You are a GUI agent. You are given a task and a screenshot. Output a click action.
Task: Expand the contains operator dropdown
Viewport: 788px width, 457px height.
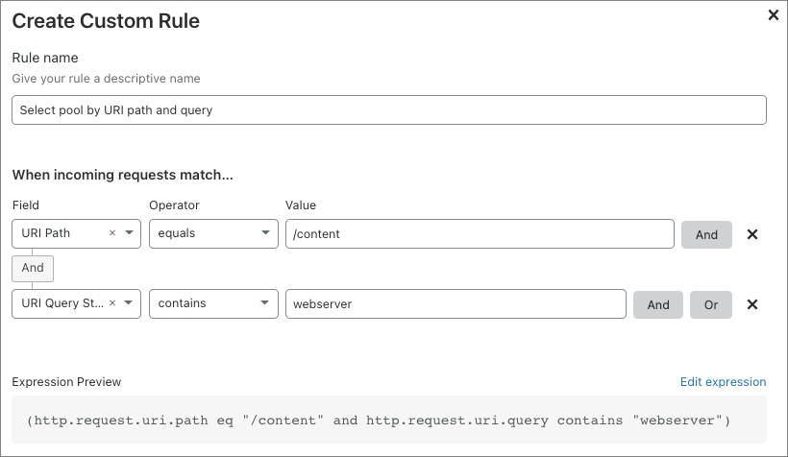click(x=265, y=303)
